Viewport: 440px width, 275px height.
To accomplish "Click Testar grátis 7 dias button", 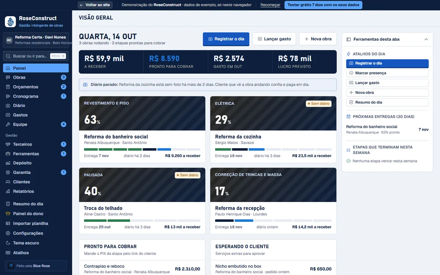I will click(x=323, y=5).
